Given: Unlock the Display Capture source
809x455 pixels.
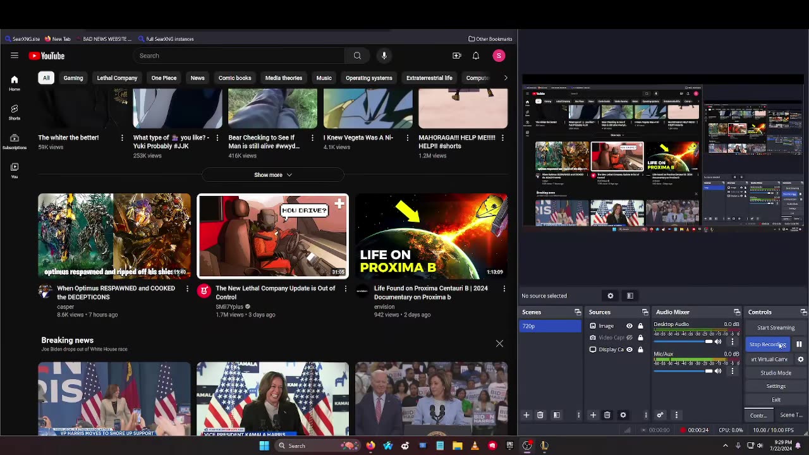Looking at the screenshot, I should 640,349.
